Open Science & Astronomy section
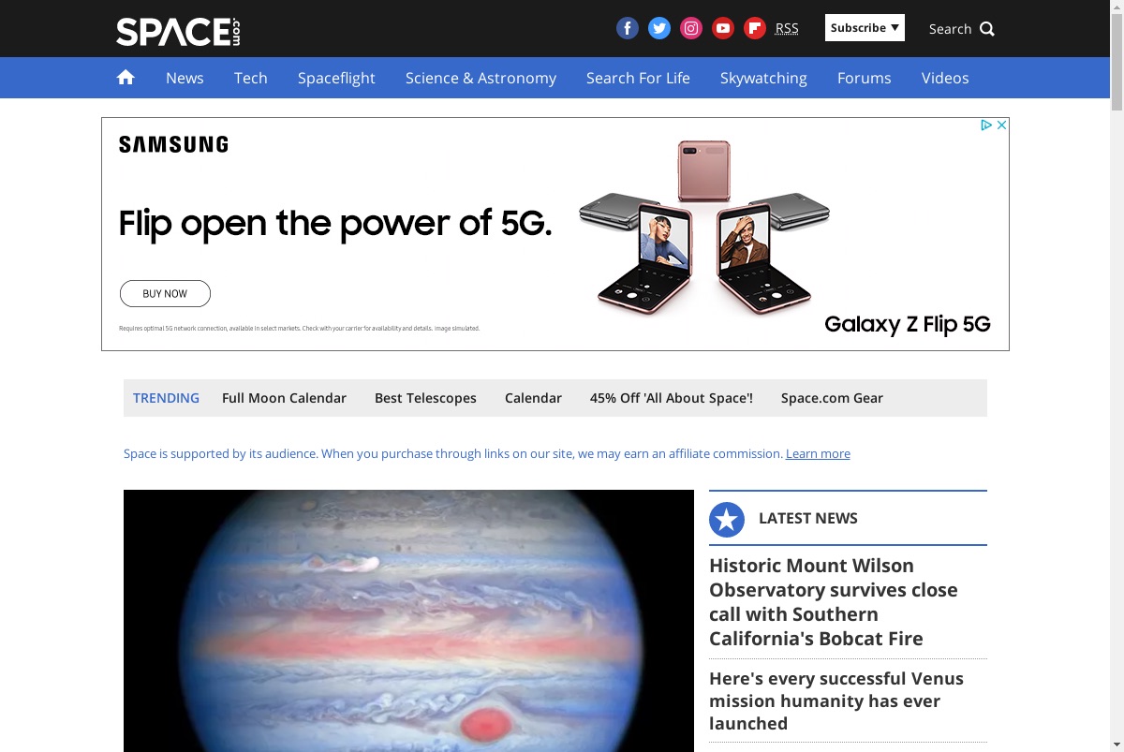 [x=481, y=78]
